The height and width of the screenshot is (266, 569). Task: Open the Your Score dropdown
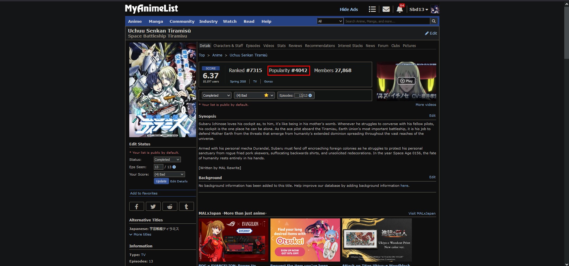(x=169, y=174)
